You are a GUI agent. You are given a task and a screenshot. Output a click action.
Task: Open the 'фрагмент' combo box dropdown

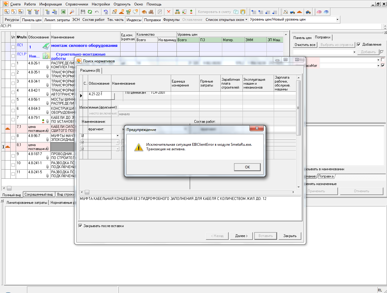pyautogui.click(x=117, y=136)
